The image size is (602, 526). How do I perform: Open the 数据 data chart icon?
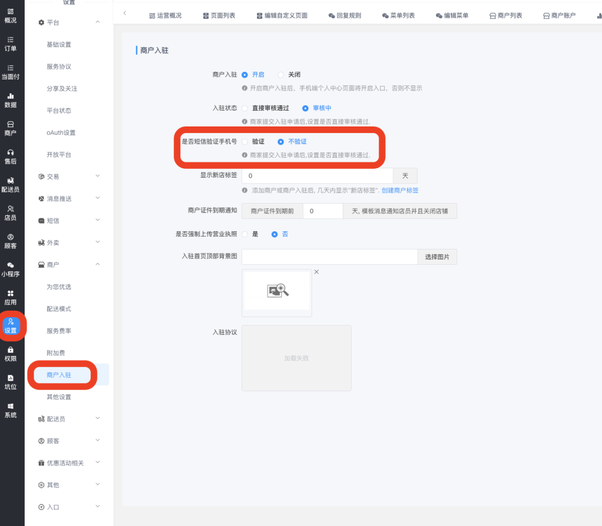coord(11,96)
